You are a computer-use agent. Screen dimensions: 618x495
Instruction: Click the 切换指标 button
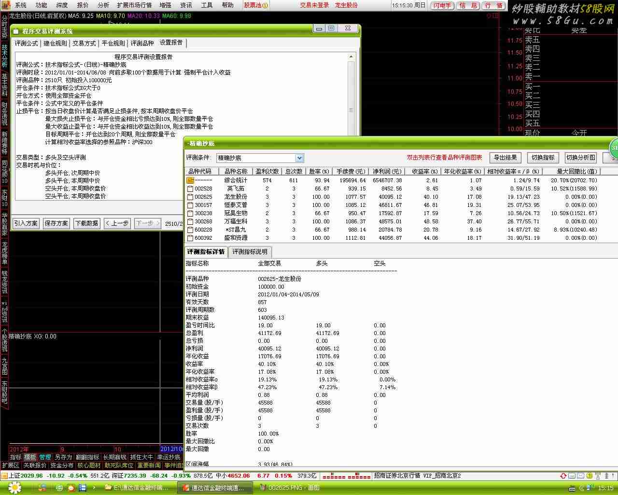point(543,158)
